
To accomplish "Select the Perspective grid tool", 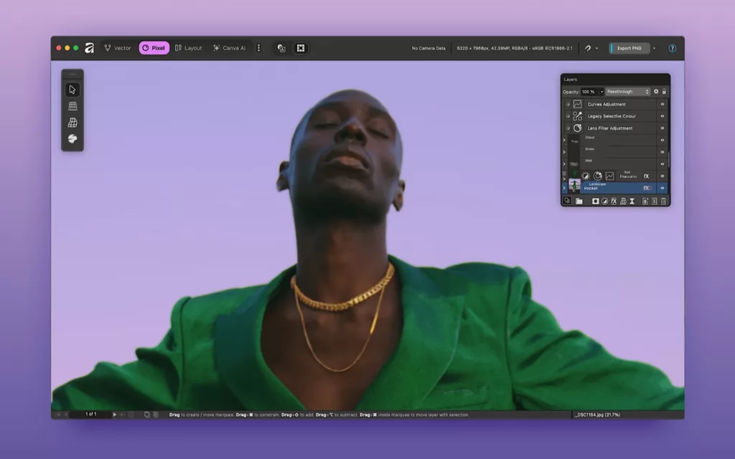I will [72, 106].
